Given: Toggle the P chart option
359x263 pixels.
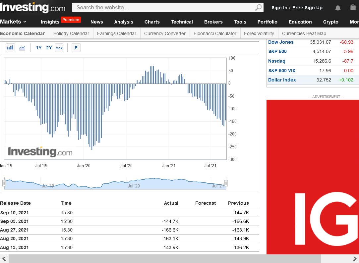Looking at the screenshot, I should coord(76,48).
